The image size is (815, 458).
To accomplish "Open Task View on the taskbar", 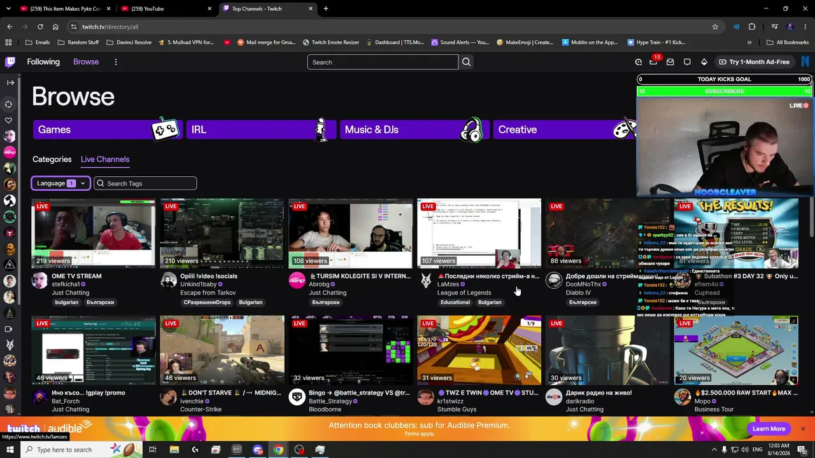I will pyautogui.click(x=153, y=450).
